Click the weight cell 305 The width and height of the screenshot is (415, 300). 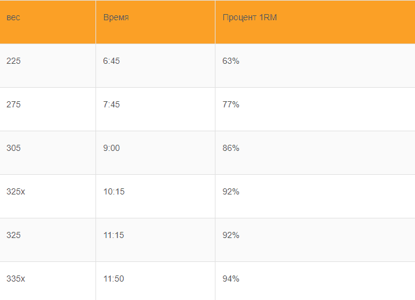(48, 153)
